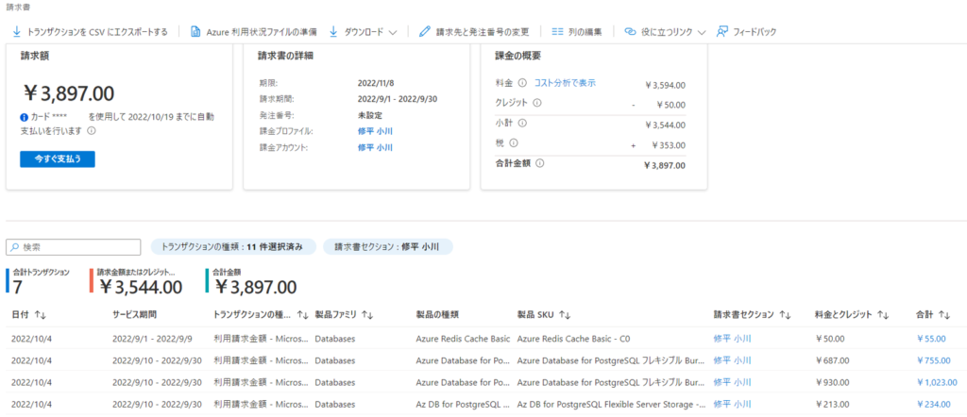Click Azure usage file preparation icon
967x417 pixels.
pos(196,31)
